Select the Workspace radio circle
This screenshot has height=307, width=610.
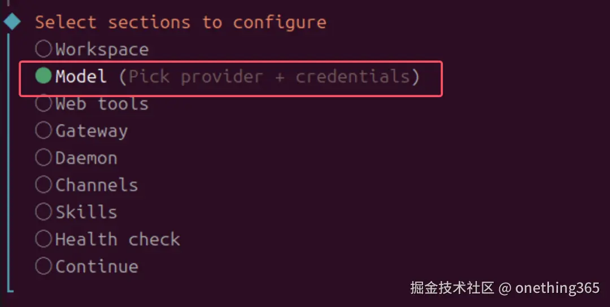[43, 49]
